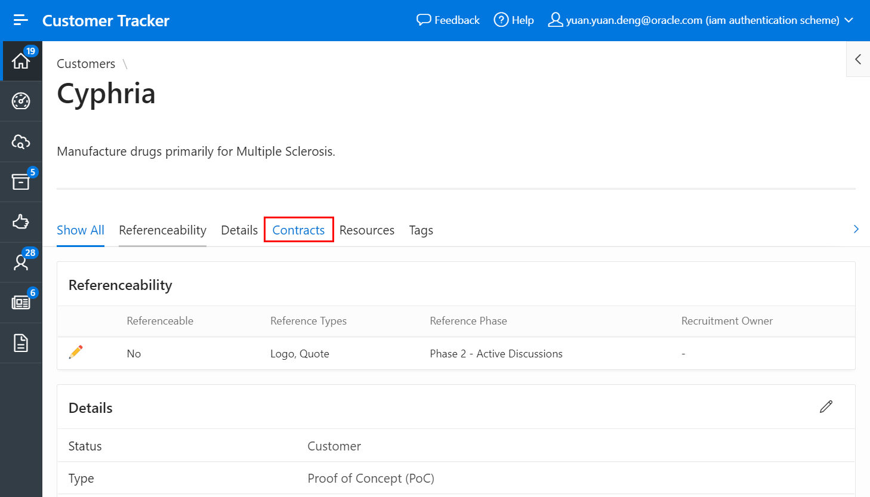
Task: Toggle the hamburger navigation menu
Action: pyautogui.click(x=21, y=20)
